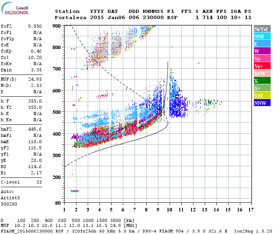Click the PPS value 100
This screenshot has width=273, height=234.
click(x=222, y=18)
